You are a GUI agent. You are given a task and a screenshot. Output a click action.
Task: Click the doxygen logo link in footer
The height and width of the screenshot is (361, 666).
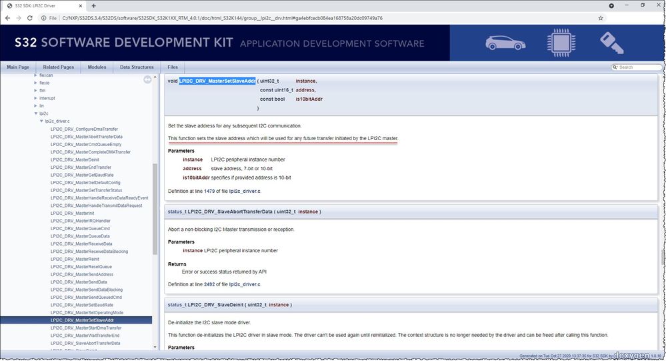pyautogui.click(x=631, y=356)
